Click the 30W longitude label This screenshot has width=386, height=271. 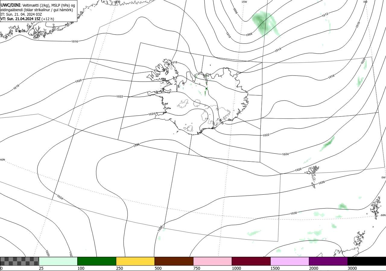(117, 2)
